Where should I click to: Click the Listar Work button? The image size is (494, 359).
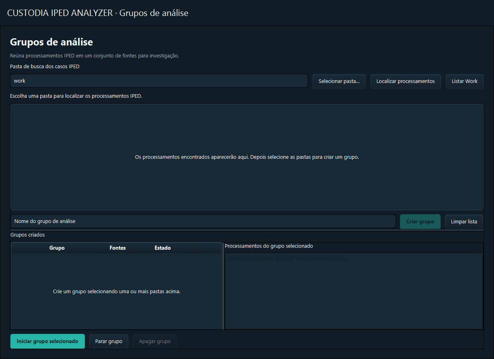click(x=465, y=81)
